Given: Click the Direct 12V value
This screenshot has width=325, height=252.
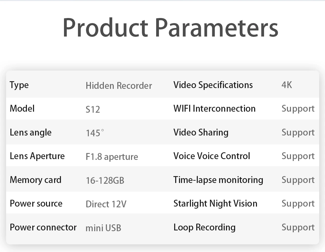Looking at the screenshot, I should pos(106,204).
